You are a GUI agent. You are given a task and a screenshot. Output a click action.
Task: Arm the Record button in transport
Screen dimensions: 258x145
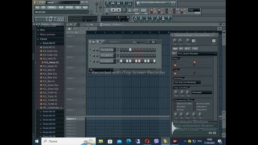124,10
